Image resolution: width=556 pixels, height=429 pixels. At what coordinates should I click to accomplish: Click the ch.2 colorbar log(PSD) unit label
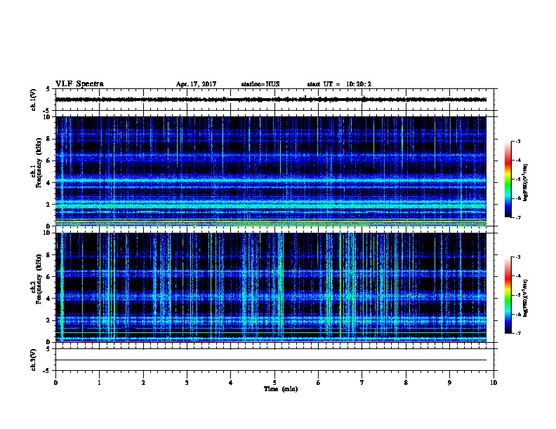[x=526, y=298]
